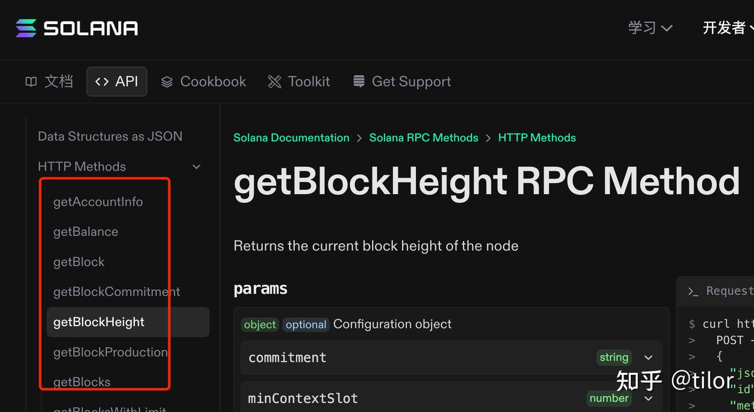
Task: Collapse the HTTP Methods sidebar section
Action: (196, 167)
